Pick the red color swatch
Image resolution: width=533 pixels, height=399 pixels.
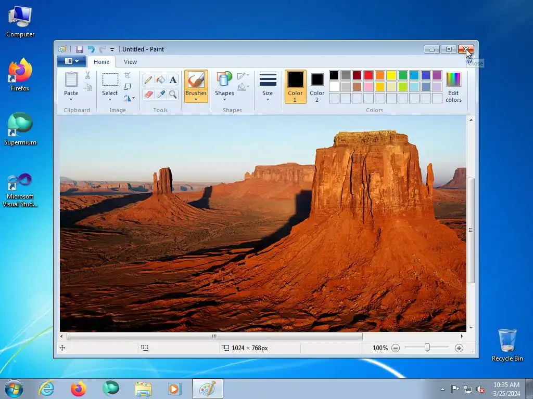(369, 75)
